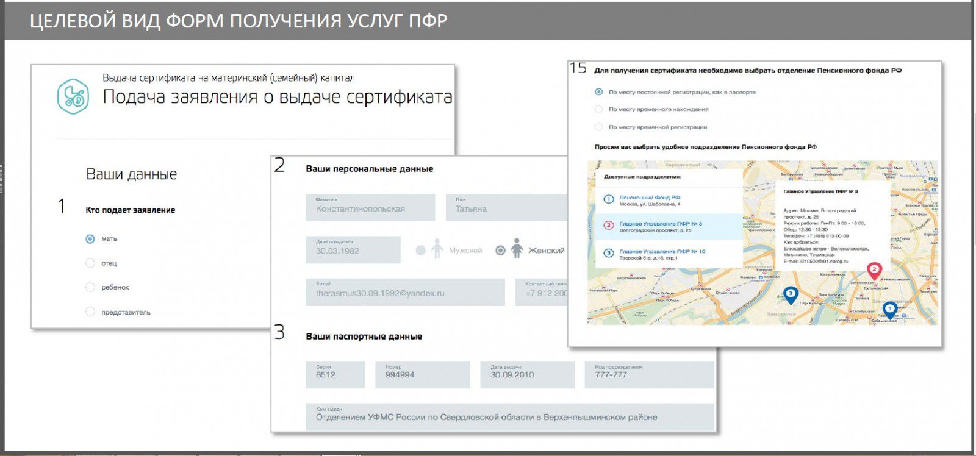Select the 'представитель' radio option
This screenshot has width=976, height=456.
click(x=90, y=312)
